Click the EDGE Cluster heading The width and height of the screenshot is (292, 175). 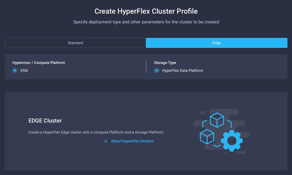tap(45, 121)
